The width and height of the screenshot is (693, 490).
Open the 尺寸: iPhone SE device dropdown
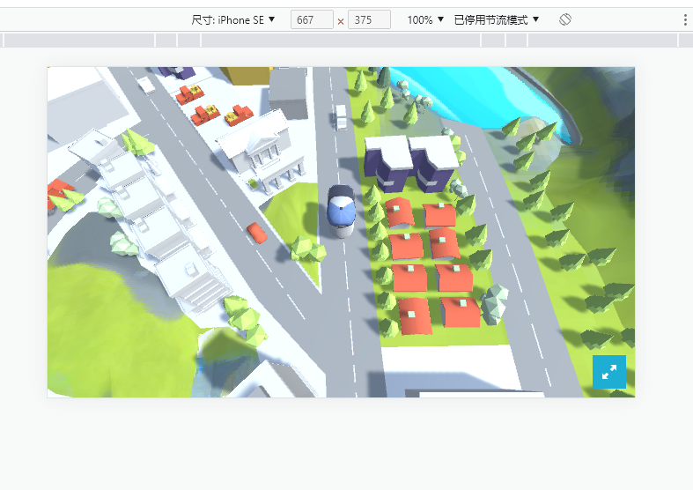pos(233,20)
